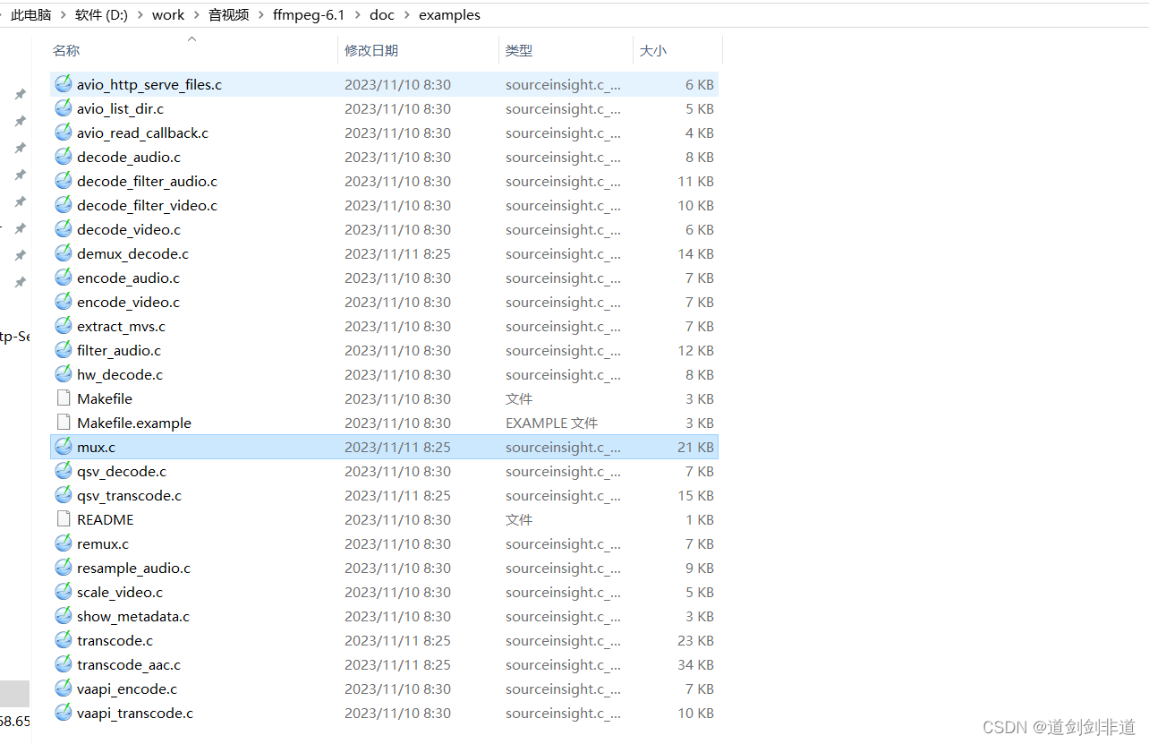
Task: Sort files by 类型 column header
Action: (519, 51)
